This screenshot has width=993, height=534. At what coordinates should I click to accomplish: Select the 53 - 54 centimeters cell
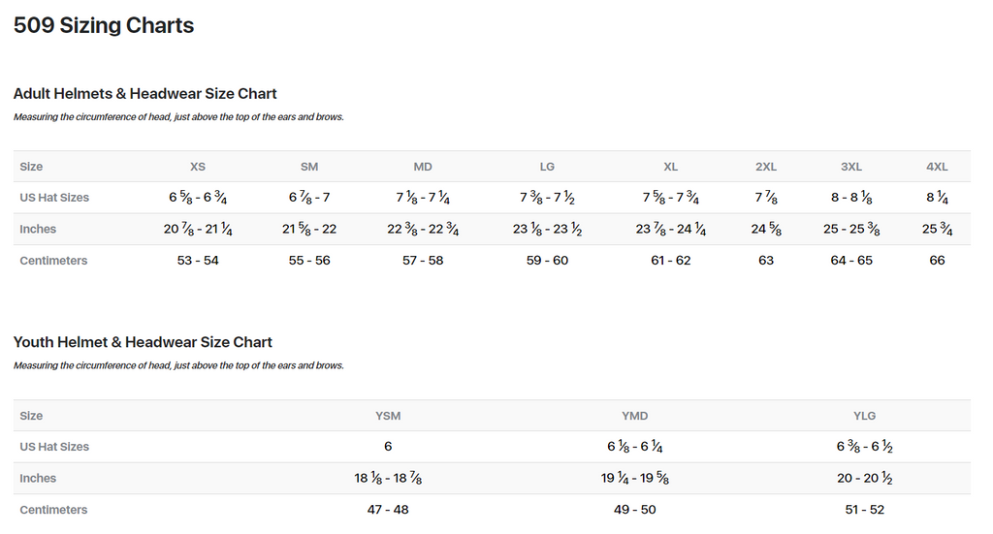click(x=198, y=261)
